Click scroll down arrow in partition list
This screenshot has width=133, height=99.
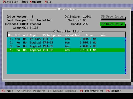point(126,72)
